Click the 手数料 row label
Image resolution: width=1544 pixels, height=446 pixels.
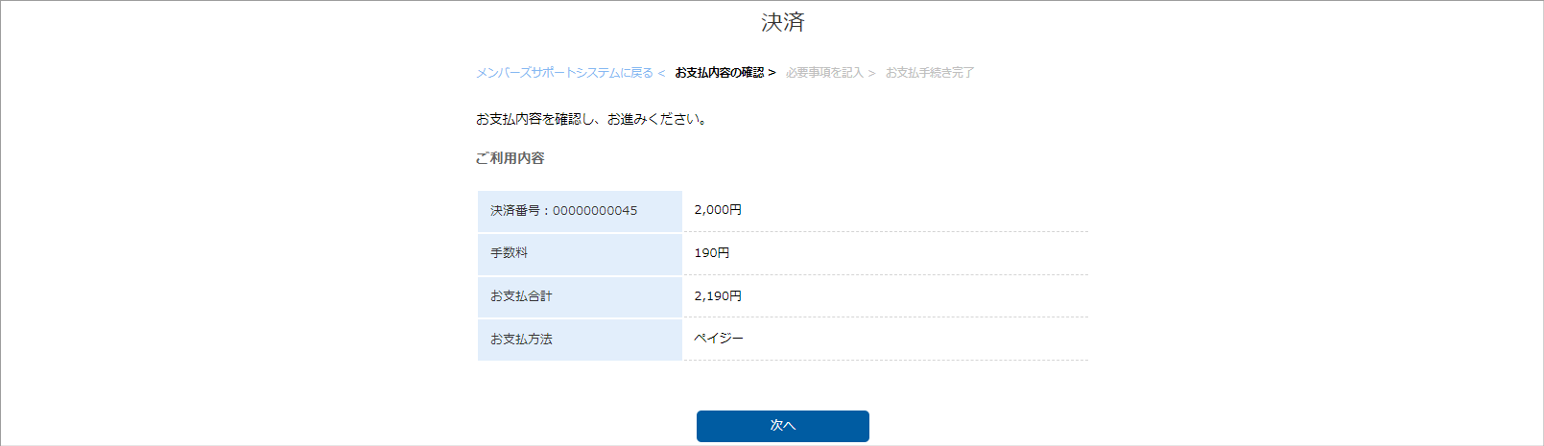(509, 253)
